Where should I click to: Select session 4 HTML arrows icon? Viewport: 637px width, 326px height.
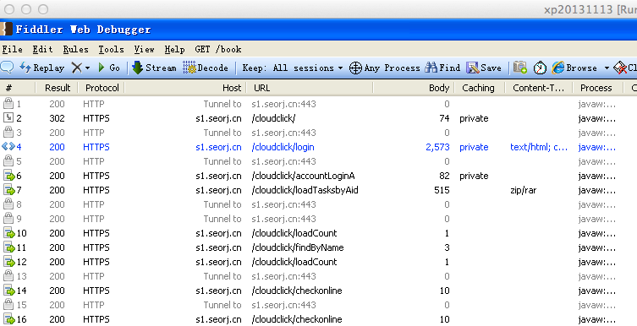tap(8, 146)
